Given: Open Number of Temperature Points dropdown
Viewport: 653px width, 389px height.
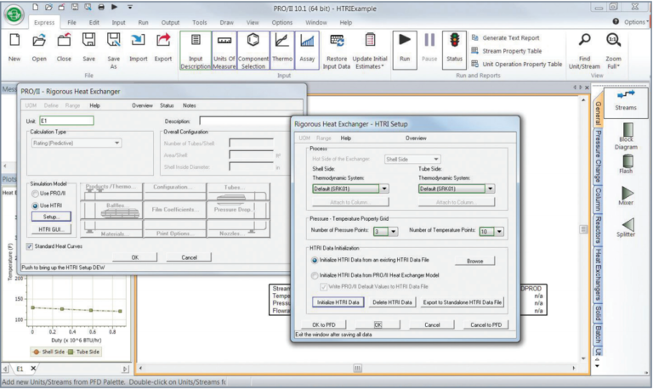Looking at the screenshot, I should [499, 231].
